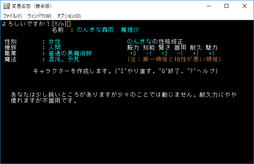Click the 腕力 stat column header
The image size is (254, 164).
click(133, 48)
